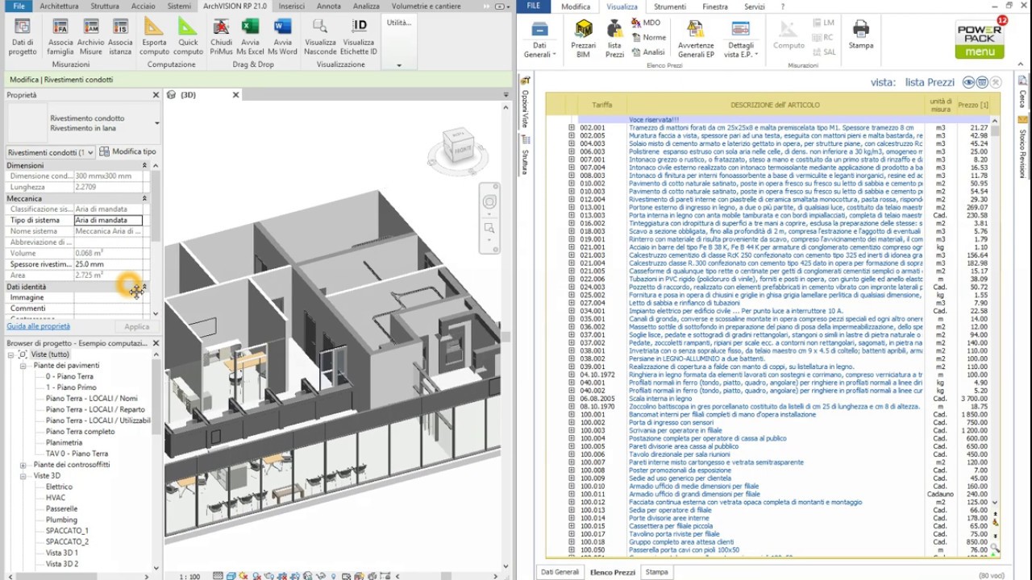The image size is (1032, 580).
Task: Open Dettagli vista E.P. dropdown
Action: pyautogui.click(x=741, y=39)
